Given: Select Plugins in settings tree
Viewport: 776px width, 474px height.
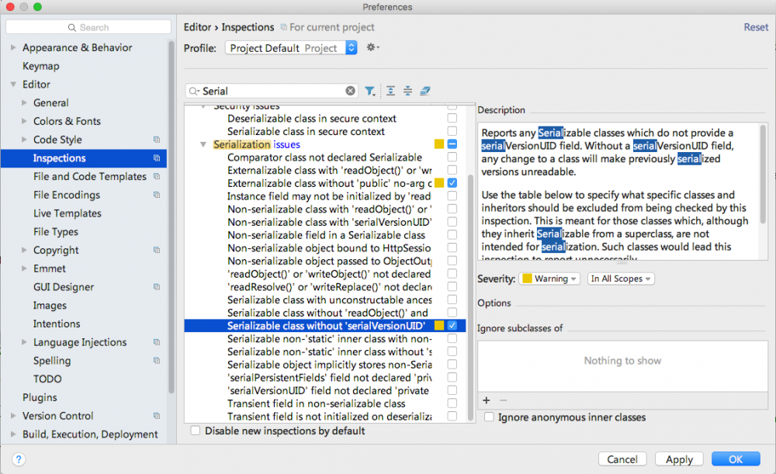Looking at the screenshot, I should coord(40,397).
